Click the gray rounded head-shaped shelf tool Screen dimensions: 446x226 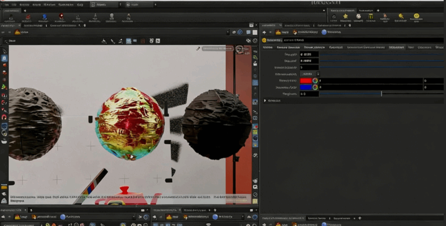pyautogui.click(x=112, y=16)
